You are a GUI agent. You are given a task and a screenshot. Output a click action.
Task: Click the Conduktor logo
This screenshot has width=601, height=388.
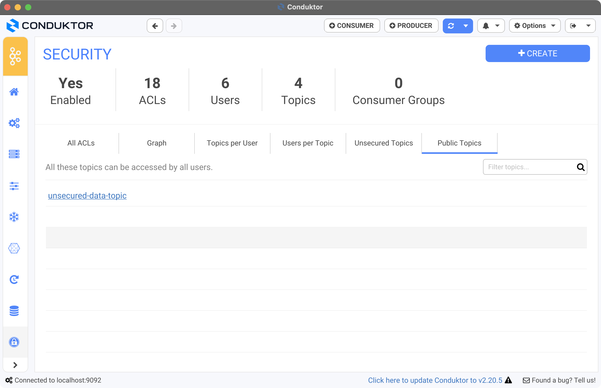(50, 26)
